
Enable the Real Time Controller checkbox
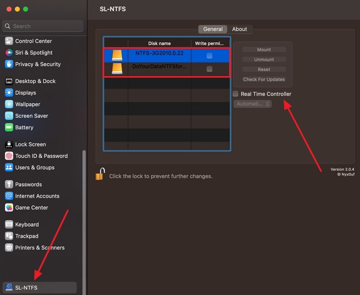coord(235,94)
